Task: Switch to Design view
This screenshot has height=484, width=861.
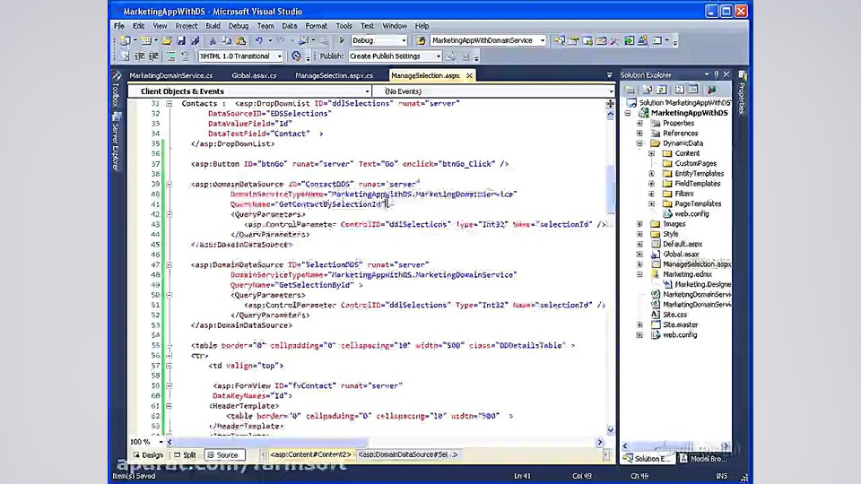Action: (147, 455)
